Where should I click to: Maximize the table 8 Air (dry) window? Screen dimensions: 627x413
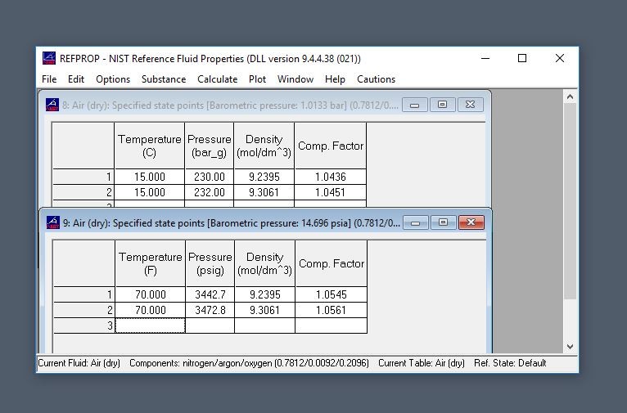pos(442,105)
